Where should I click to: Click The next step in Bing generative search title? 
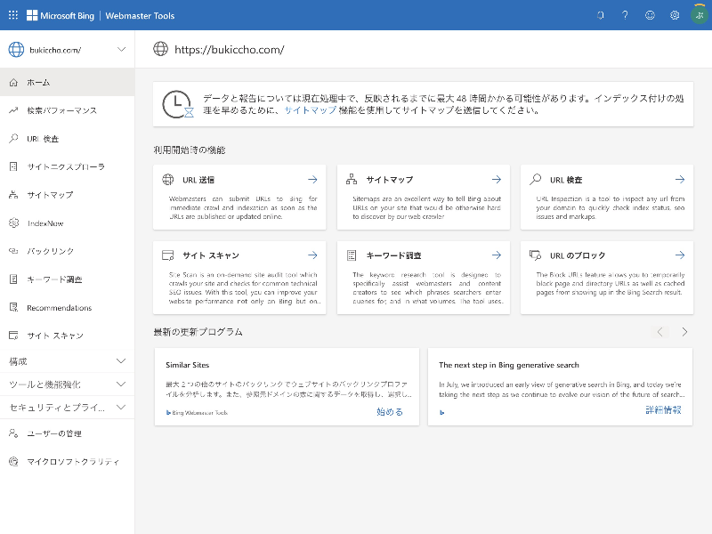tap(509, 365)
